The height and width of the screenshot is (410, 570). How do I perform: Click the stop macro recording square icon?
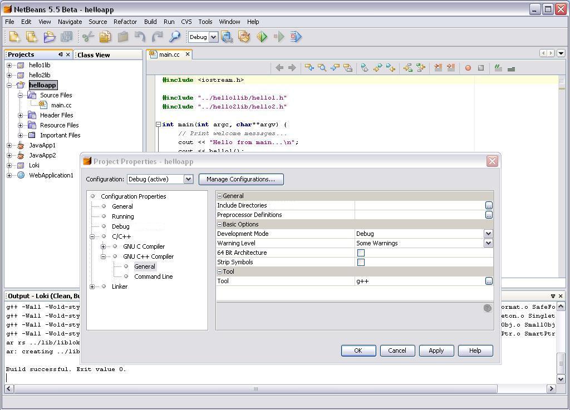(481, 68)
